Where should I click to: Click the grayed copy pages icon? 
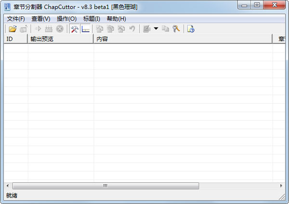coord(165,29)
